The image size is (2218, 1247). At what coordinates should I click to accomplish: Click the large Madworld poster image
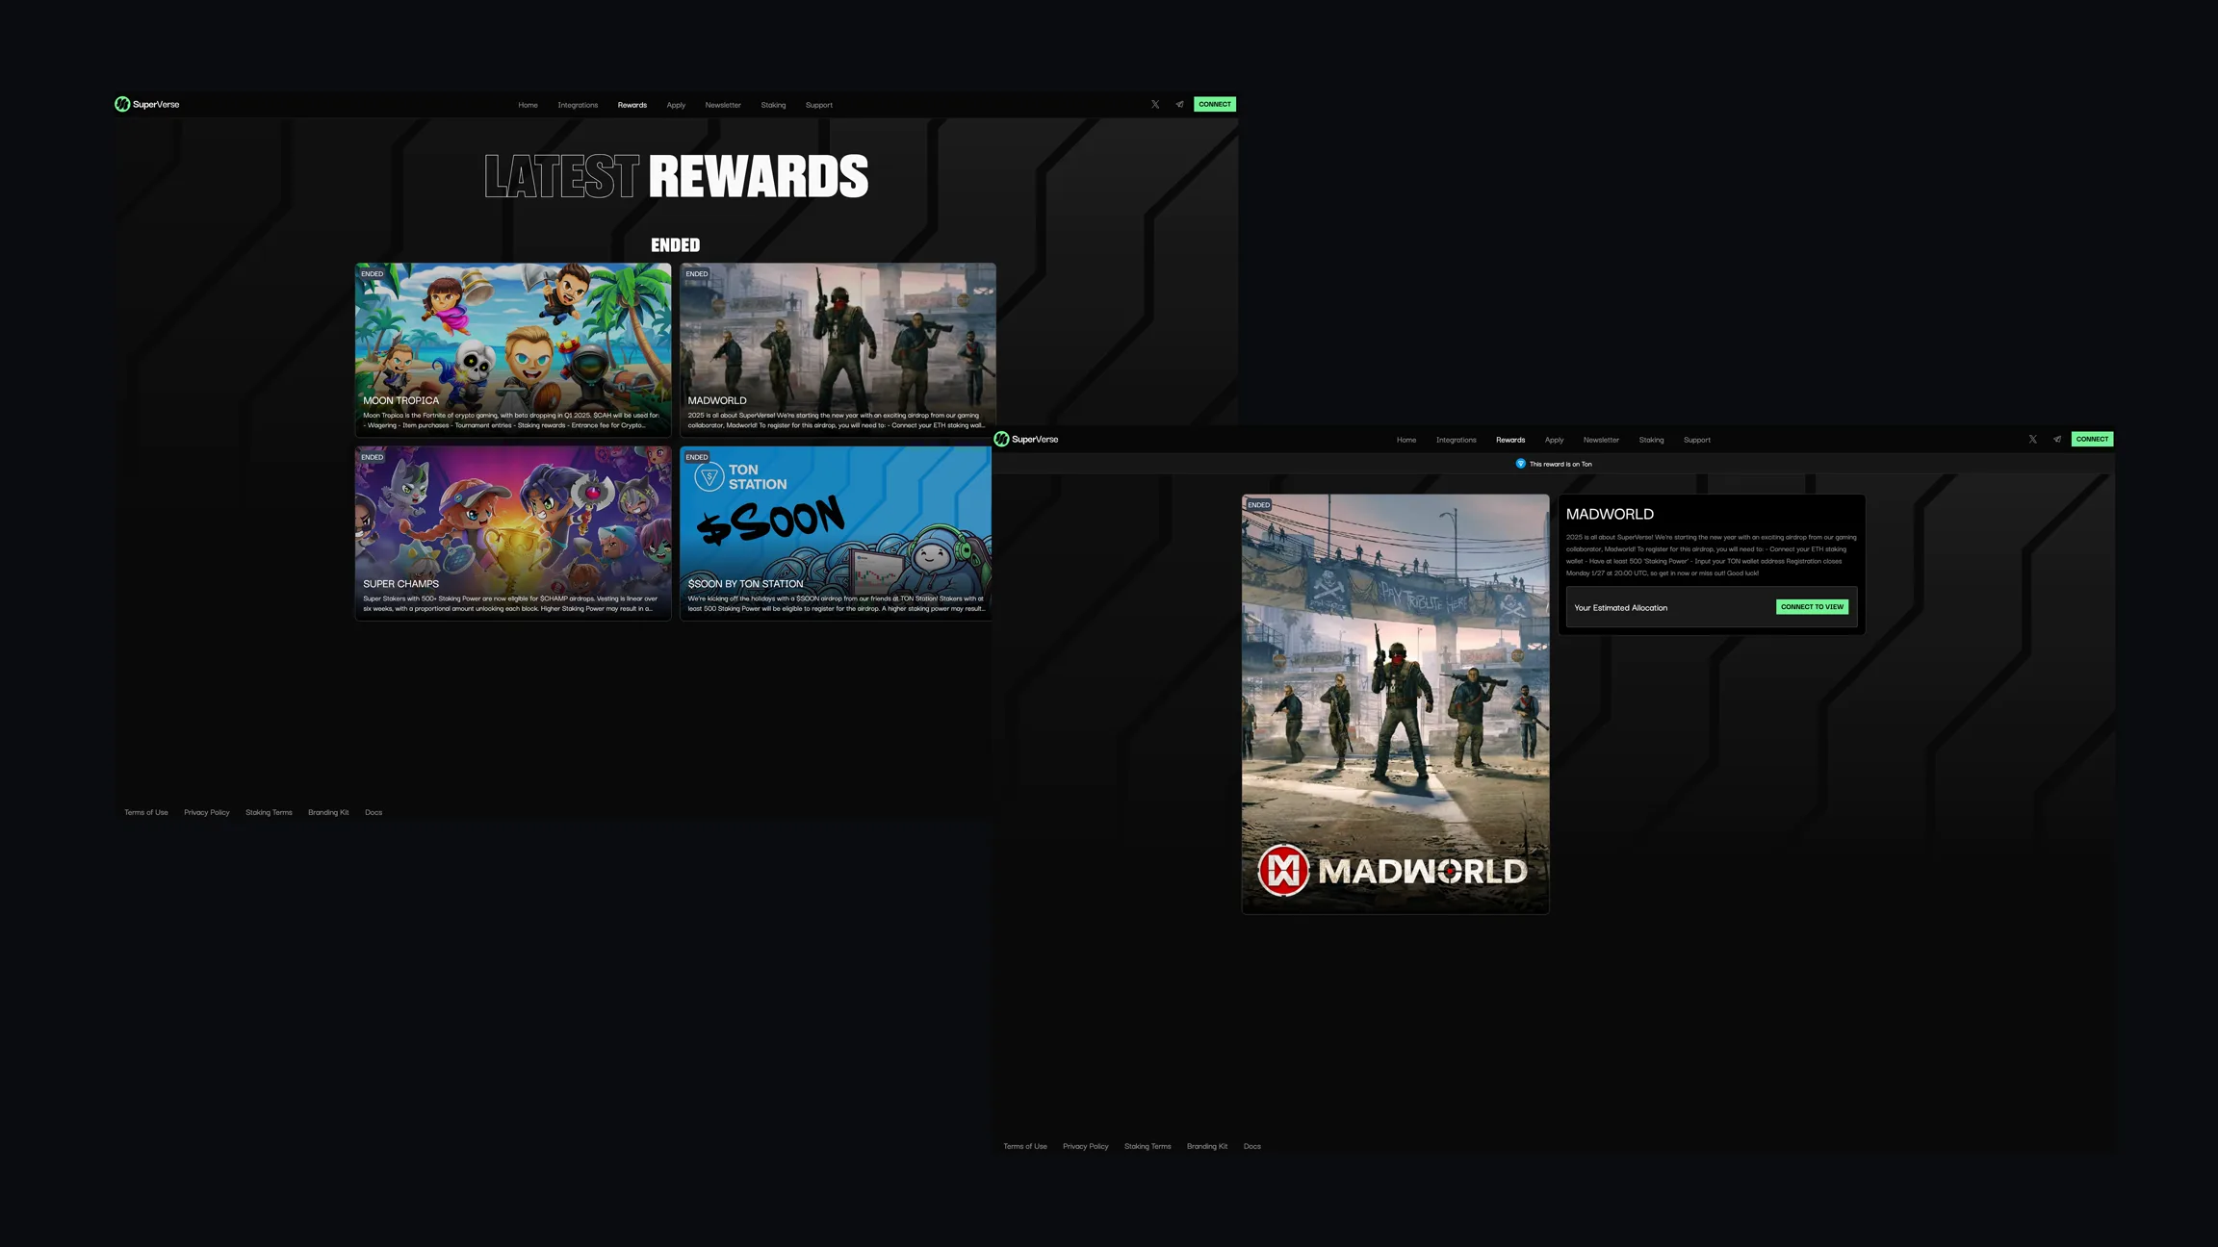(x=1395, y=703)
